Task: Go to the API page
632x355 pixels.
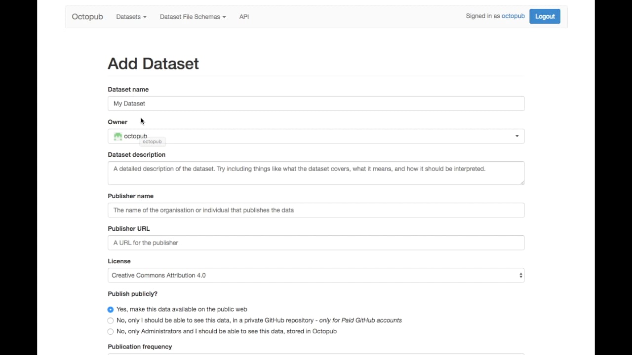Action: [x=244, y=17]
